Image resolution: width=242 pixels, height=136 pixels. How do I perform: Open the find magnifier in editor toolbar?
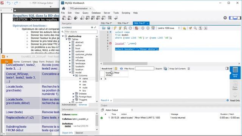195,28
